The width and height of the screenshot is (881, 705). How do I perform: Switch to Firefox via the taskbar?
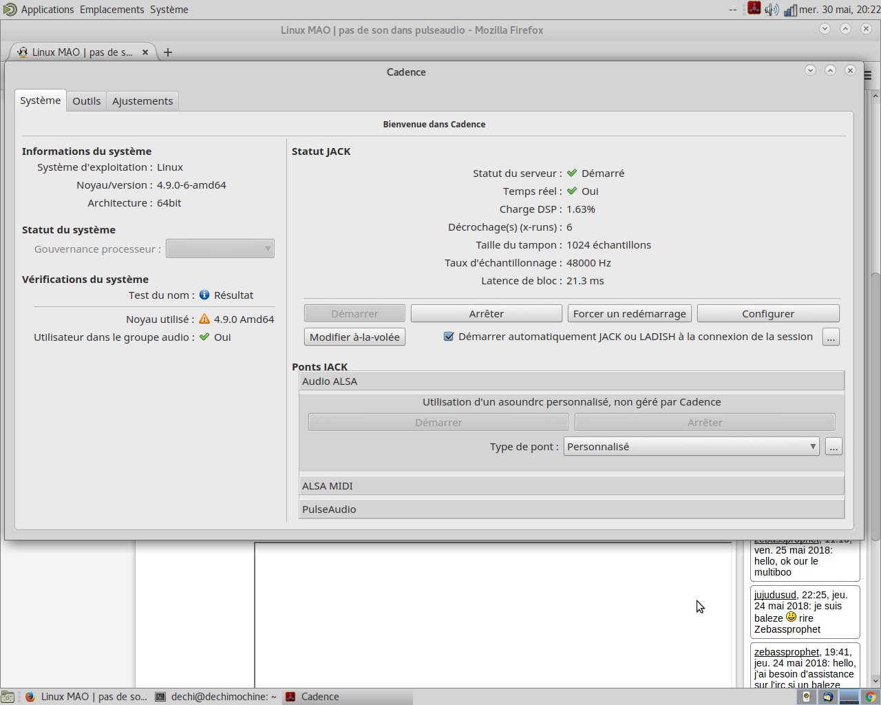click(x=86, y=697)
